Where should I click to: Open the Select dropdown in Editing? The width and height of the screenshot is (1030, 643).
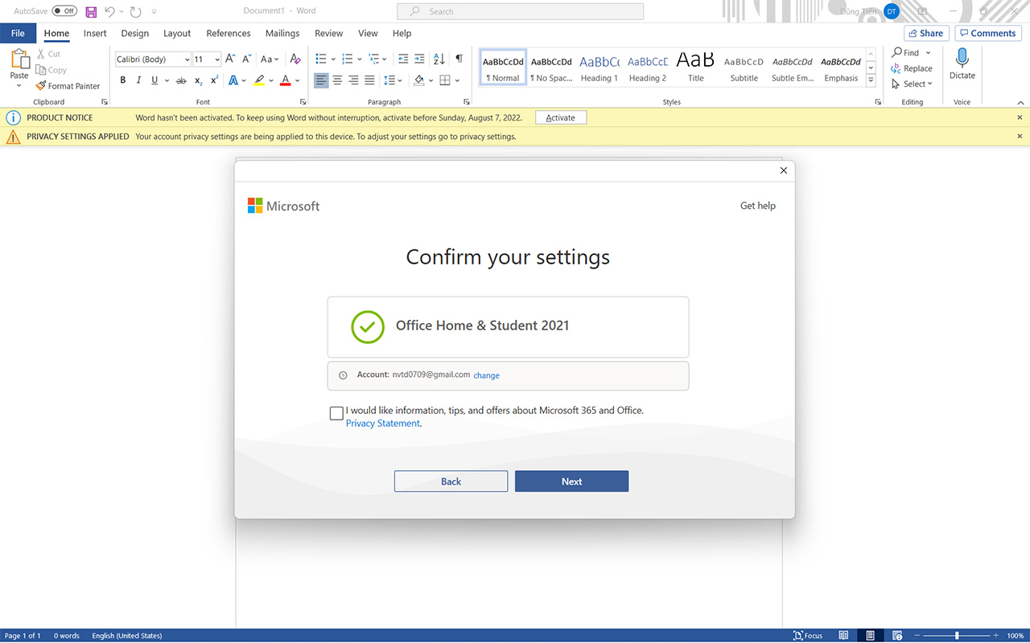(x=912, y=84)
